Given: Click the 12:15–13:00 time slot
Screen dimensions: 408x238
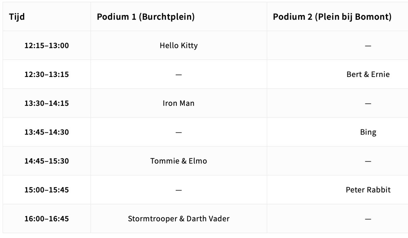Looking at the screenshot, I should point(47,45).
